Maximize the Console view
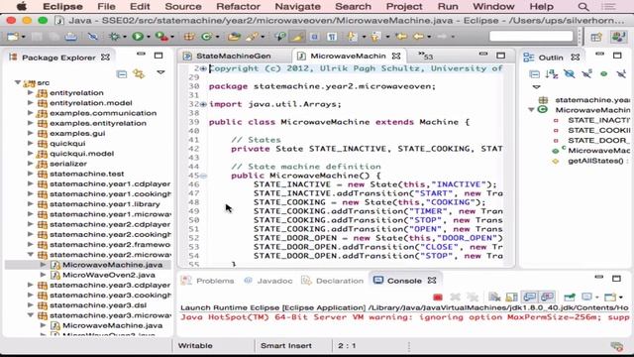The width and height of the screenshot is (634, 357). (x=616, y=279)
